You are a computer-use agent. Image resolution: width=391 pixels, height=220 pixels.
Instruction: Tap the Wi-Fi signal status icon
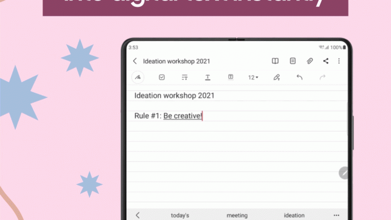point(321,47)
